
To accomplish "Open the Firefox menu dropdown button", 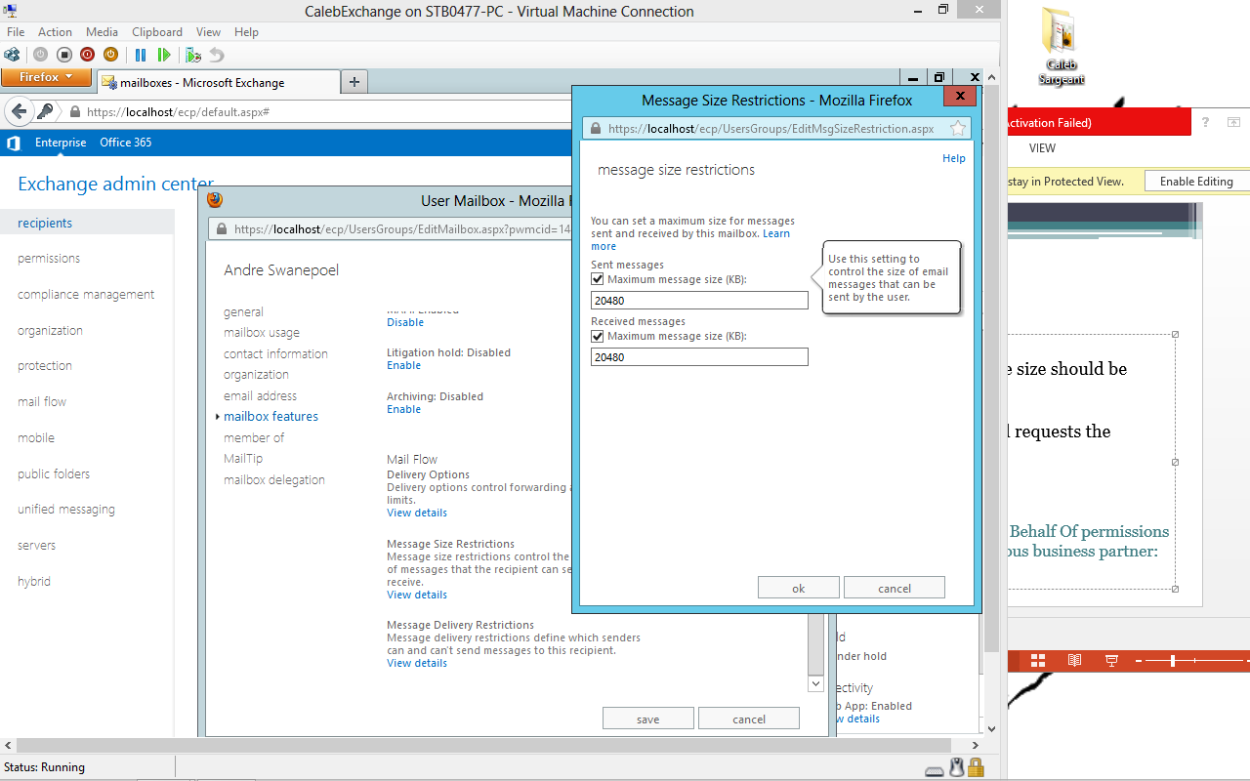I will [46, 77].
